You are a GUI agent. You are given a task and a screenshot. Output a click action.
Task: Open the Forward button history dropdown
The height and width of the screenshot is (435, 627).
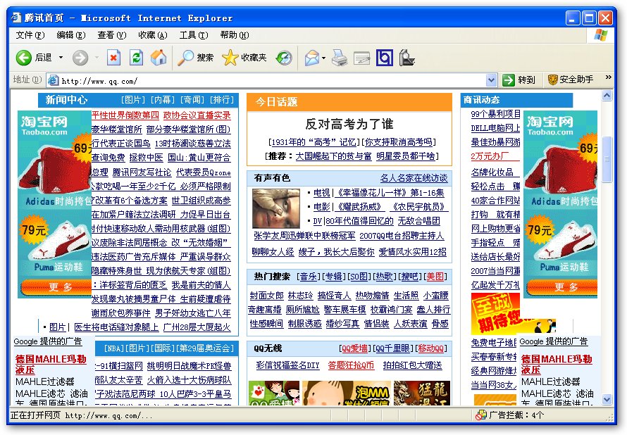(x=97, y=58)
